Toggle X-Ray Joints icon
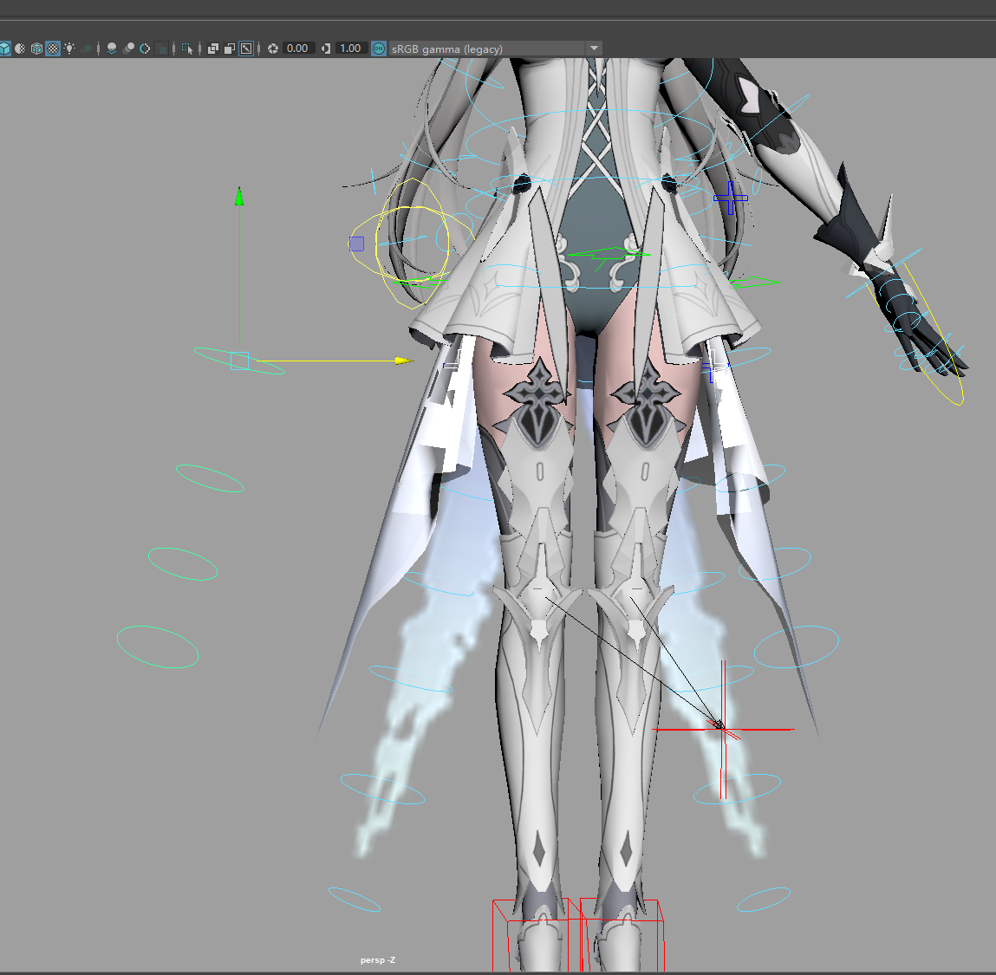Image resolution: width=996 pixels, height=975 pixels. (x=246, y=49)
